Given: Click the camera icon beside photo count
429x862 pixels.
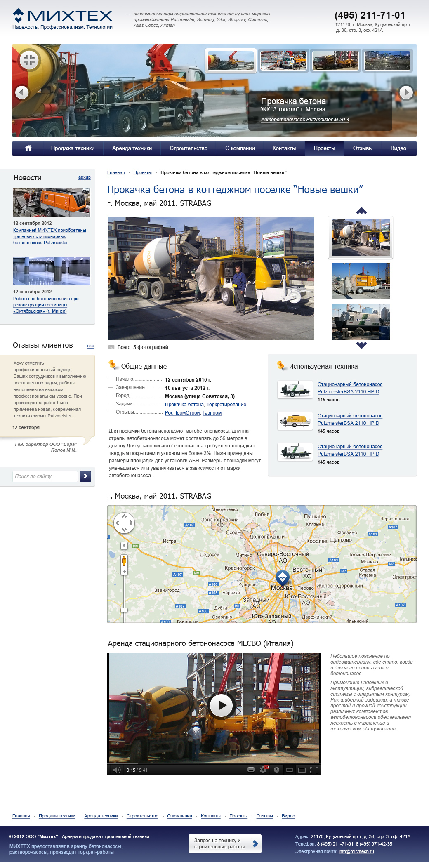Looking at the screenshot, I should (x=111, y=347).
